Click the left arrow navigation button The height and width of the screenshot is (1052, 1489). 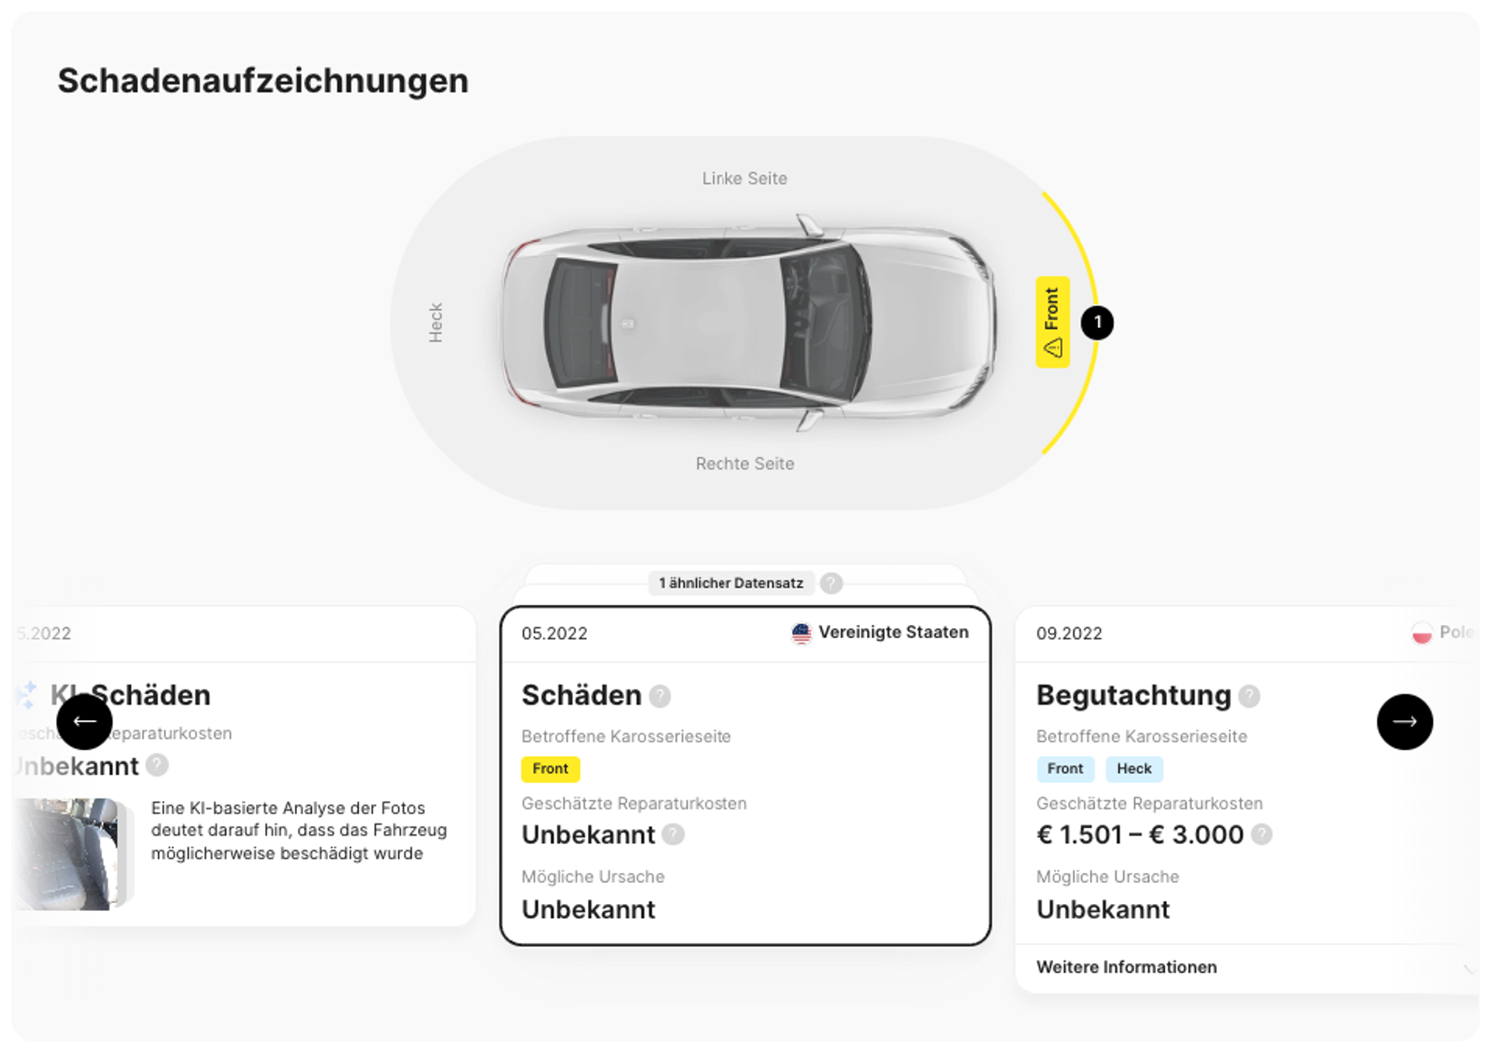point(83,722)
